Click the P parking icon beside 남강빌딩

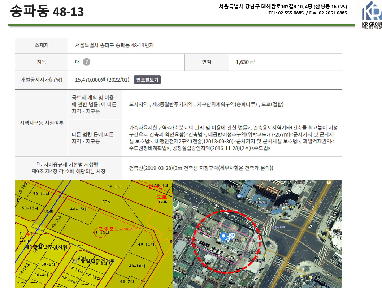pyautogui.click(x=298, y=198)
